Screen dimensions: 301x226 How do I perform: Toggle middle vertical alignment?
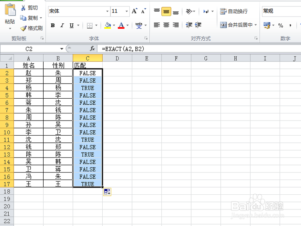(166, 12)
